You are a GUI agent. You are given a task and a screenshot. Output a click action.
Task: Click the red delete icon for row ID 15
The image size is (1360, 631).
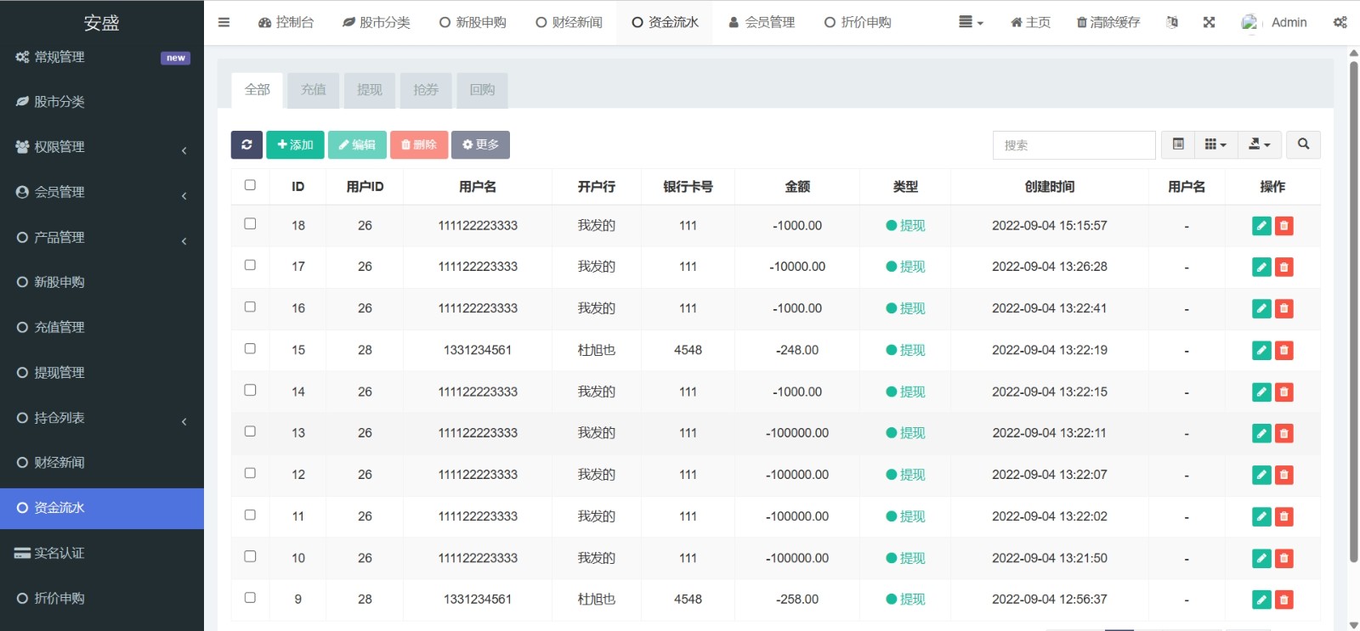pyautogui.click(x=1283, y=351)
